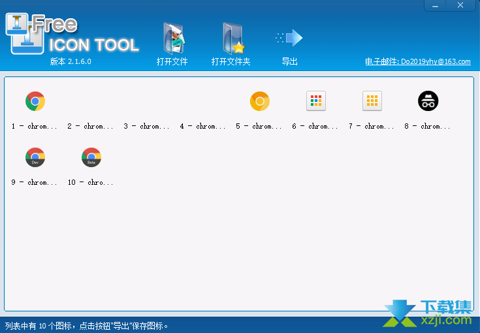Viewport: 480px width, 333px height.
Task: Click the 导出 text label
Action: pos(289,61)
